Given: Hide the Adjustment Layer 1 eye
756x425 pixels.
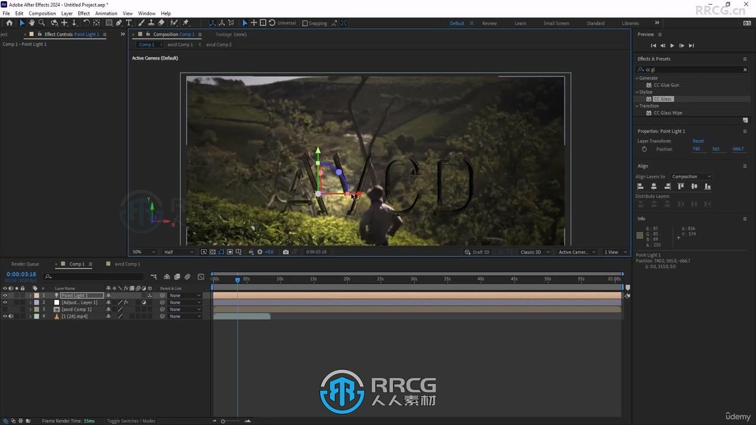Looking at the screenshot, I should point(5,302).
